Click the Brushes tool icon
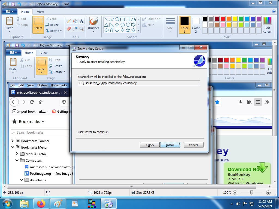 coord(94,21)
